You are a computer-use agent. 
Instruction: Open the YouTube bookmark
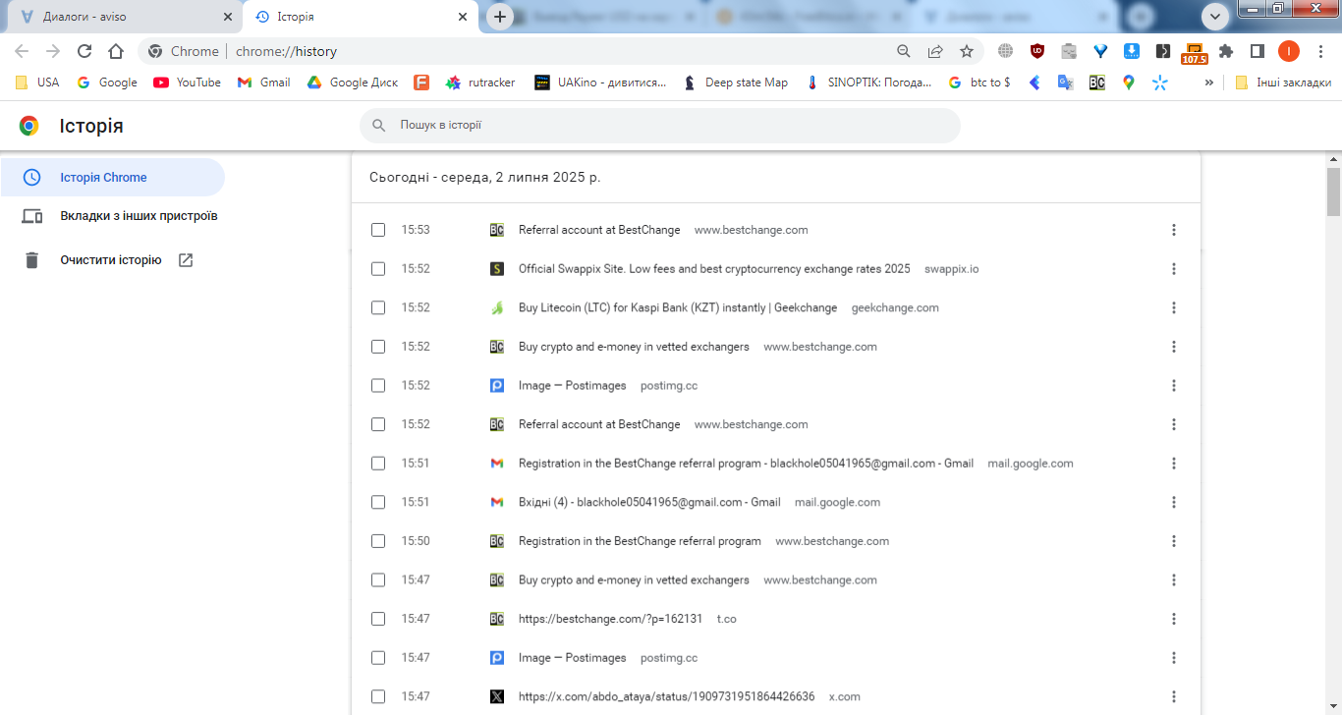[x=188, y=82]
